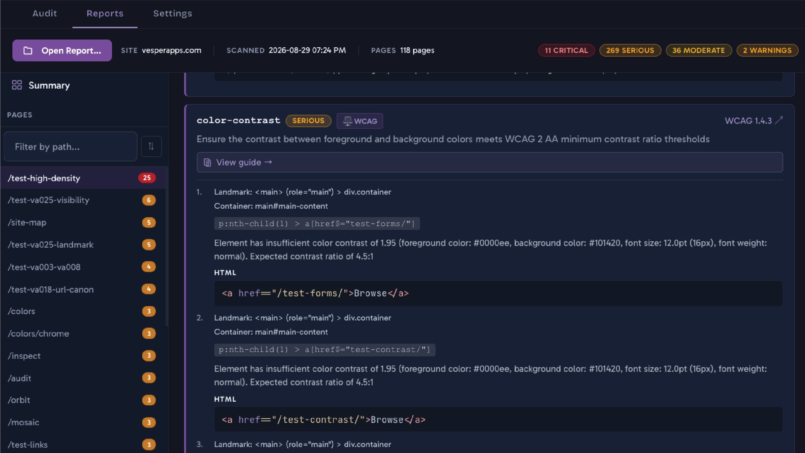Toggle the path sort order icon
Viewport: 805px width, 453px height.
coord(151,146)
